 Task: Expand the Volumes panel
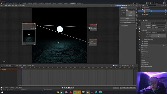(x=145, y=48)
